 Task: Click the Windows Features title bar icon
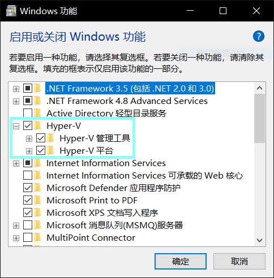pyautogui.click(x=11, y=11)
